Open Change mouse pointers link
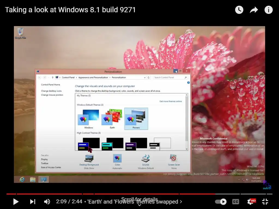The image size is (279, 209). tap(52, 95)
